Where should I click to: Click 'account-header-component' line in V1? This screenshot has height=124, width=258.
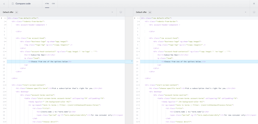[x=31, y=25]
